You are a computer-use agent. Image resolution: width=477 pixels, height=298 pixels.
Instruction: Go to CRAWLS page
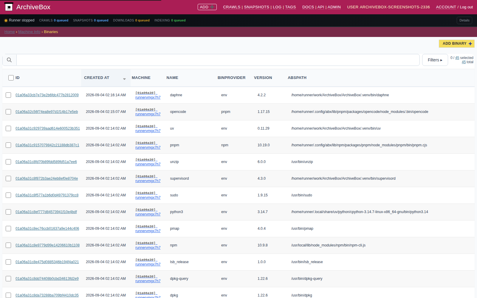[x=232, y=7]
